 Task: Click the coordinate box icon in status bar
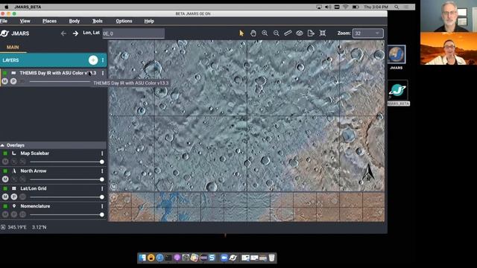(x=3, y=227)
